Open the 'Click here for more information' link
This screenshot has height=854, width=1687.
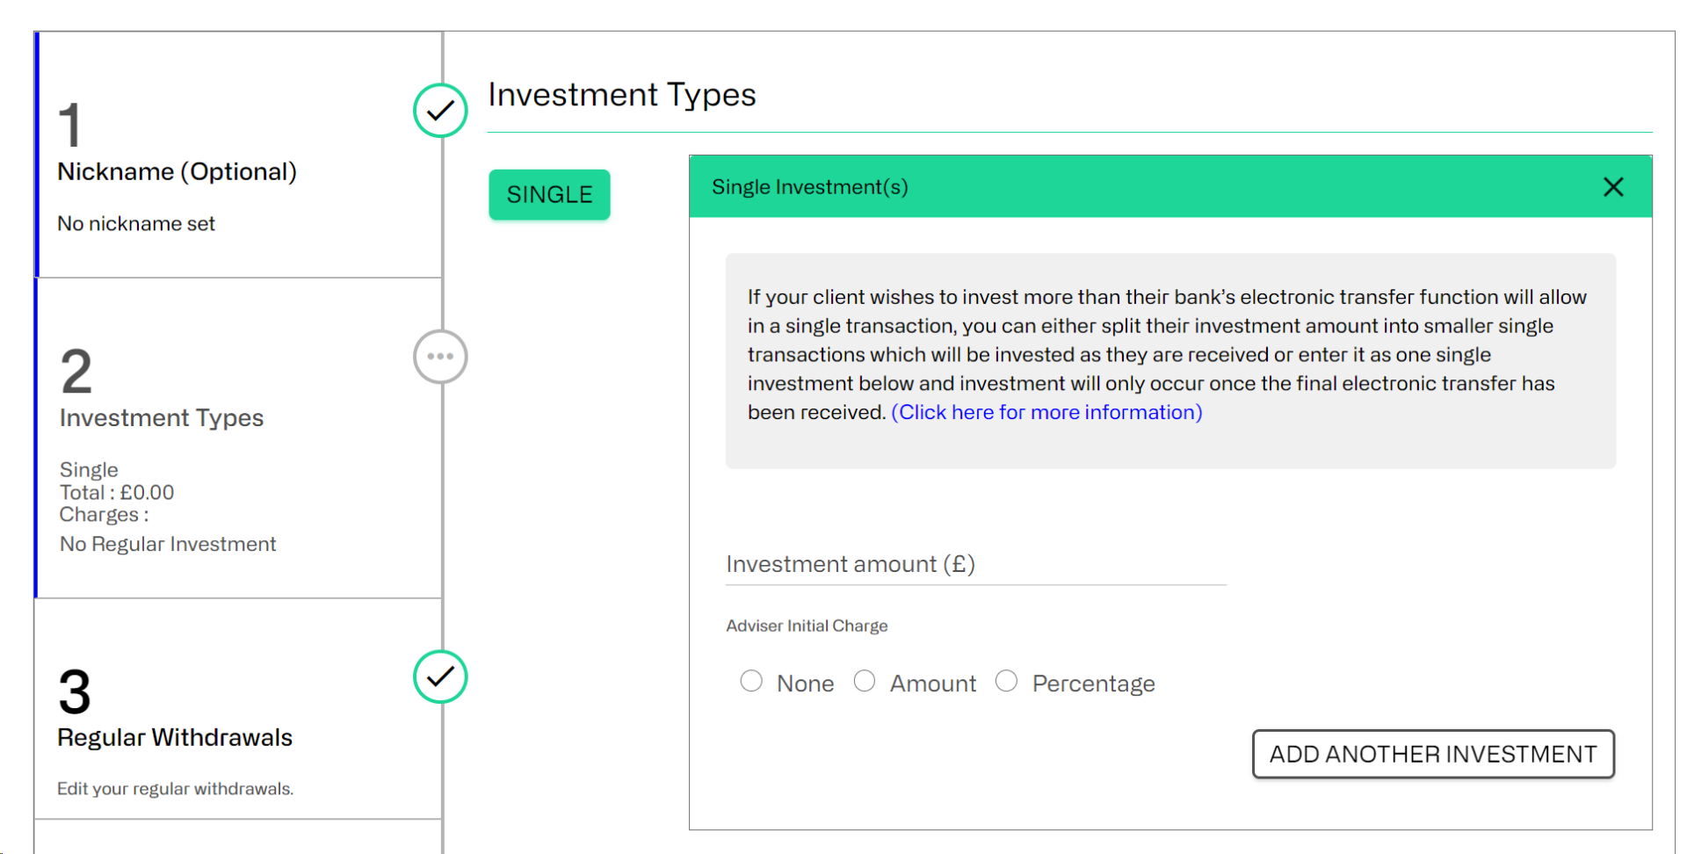point(1046,413)
